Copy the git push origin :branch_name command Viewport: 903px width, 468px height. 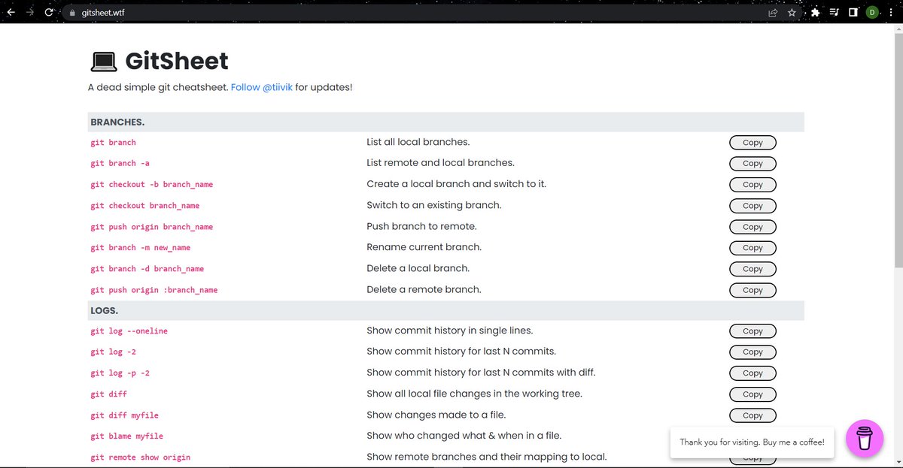[x=752, y=290]
